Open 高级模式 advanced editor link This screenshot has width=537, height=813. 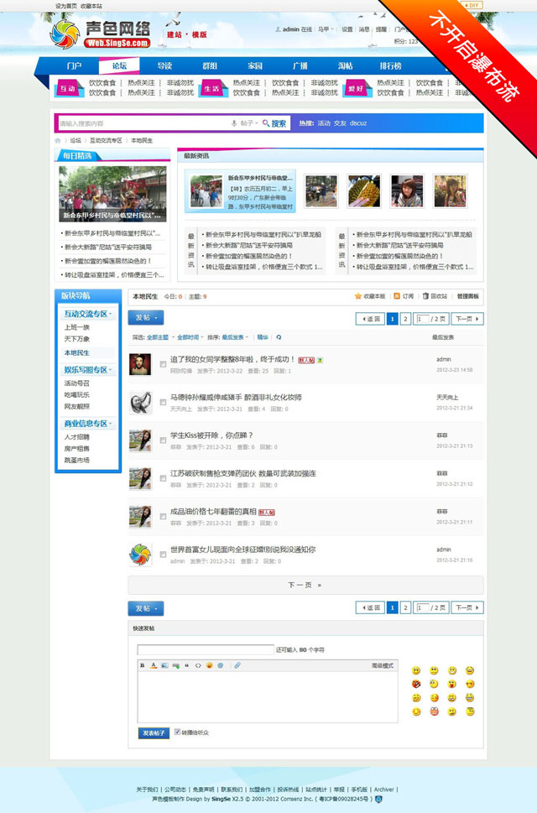[383, 665]
